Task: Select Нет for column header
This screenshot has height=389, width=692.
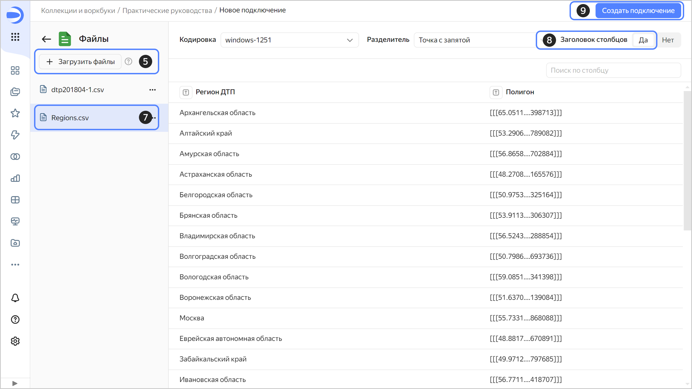Action: 668,40
